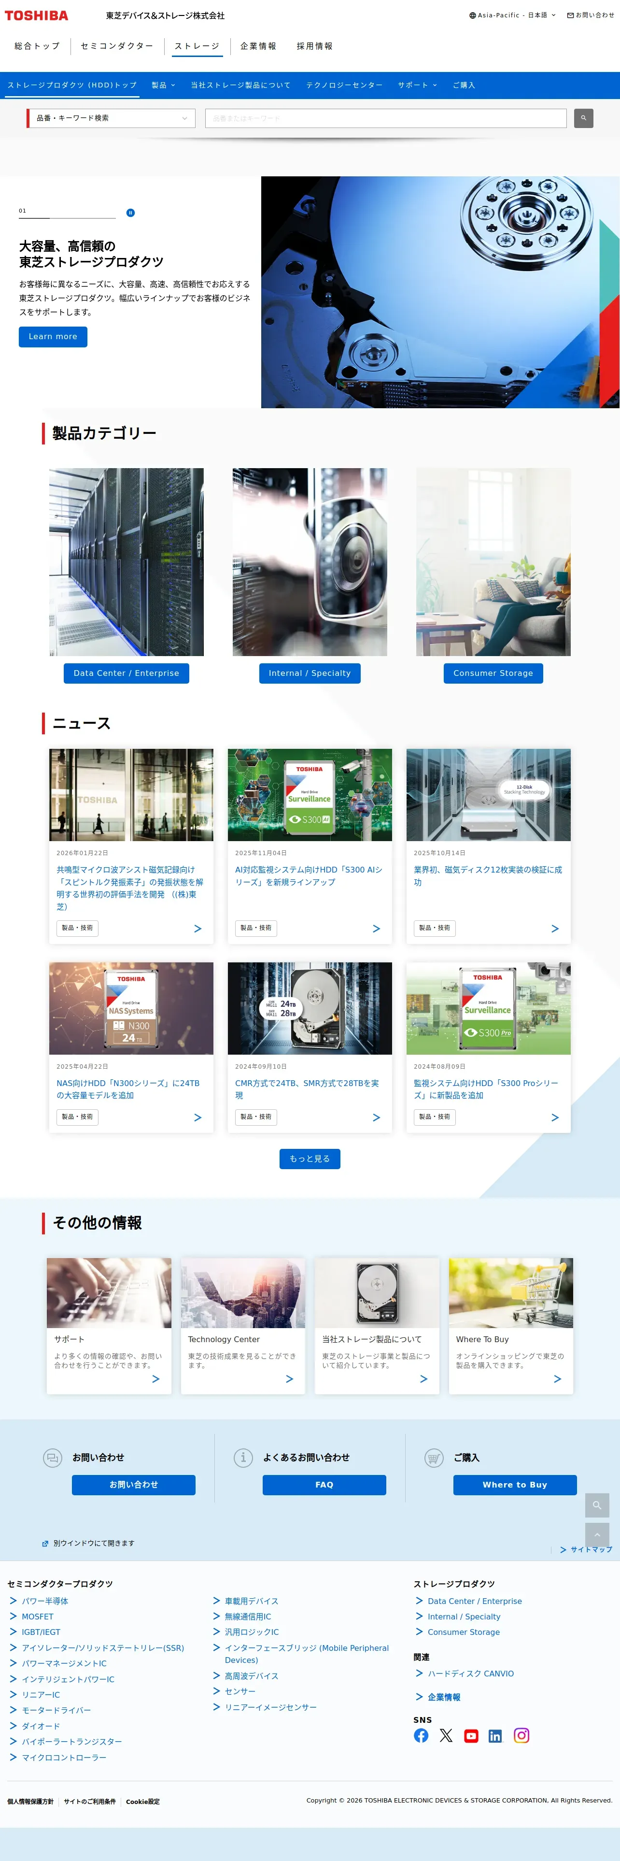
Task: Open the Facebook icon under SNS
Action: [421, 1734]
